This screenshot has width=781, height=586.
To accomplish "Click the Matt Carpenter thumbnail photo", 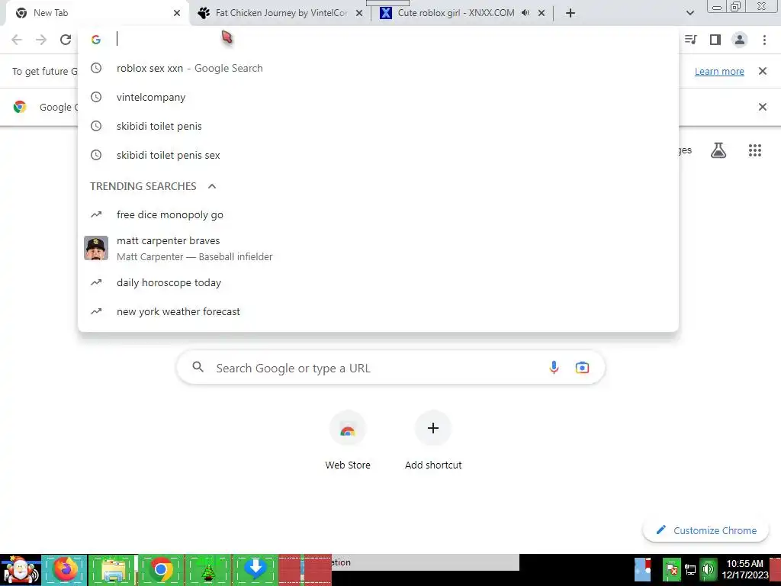I will click(95, 248).
